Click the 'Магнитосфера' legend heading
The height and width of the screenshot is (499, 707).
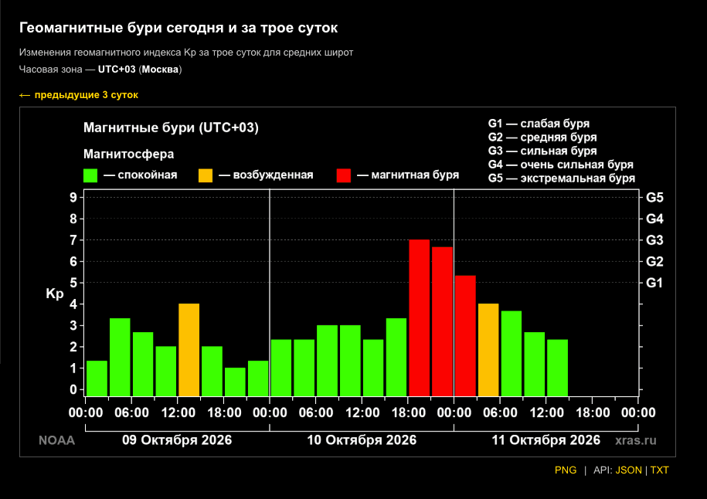128,154
